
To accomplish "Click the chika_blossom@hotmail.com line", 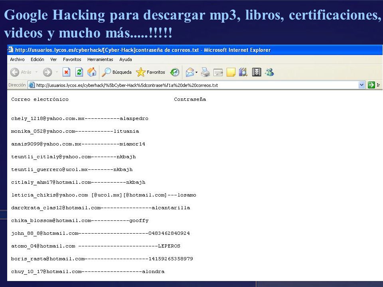I will pyautogui.click(x=80, y=220).
